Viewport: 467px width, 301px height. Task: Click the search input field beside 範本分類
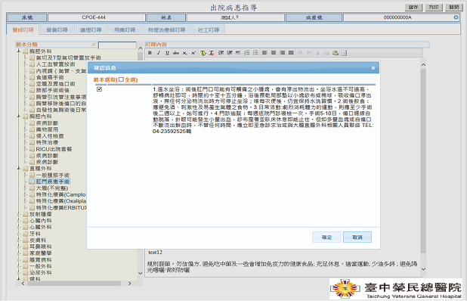[117, 45]
